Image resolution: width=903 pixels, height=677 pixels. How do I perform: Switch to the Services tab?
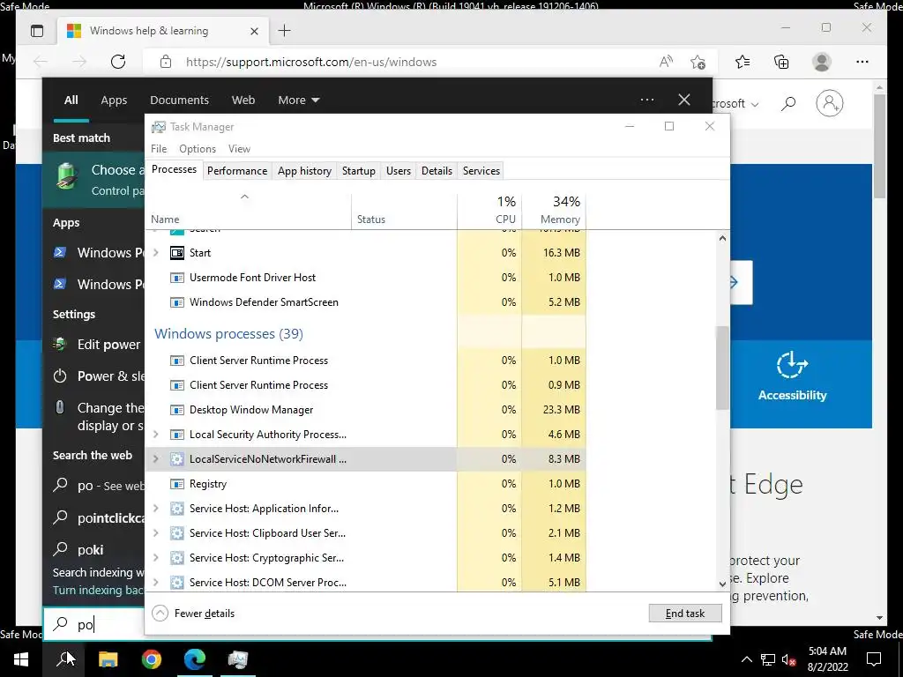(x=481, y=171)
